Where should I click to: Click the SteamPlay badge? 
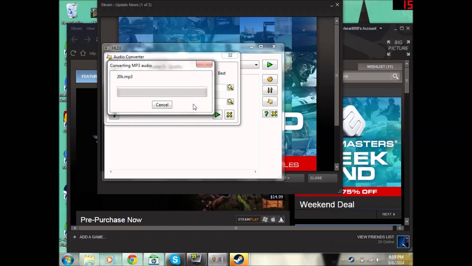click(249, 219)
